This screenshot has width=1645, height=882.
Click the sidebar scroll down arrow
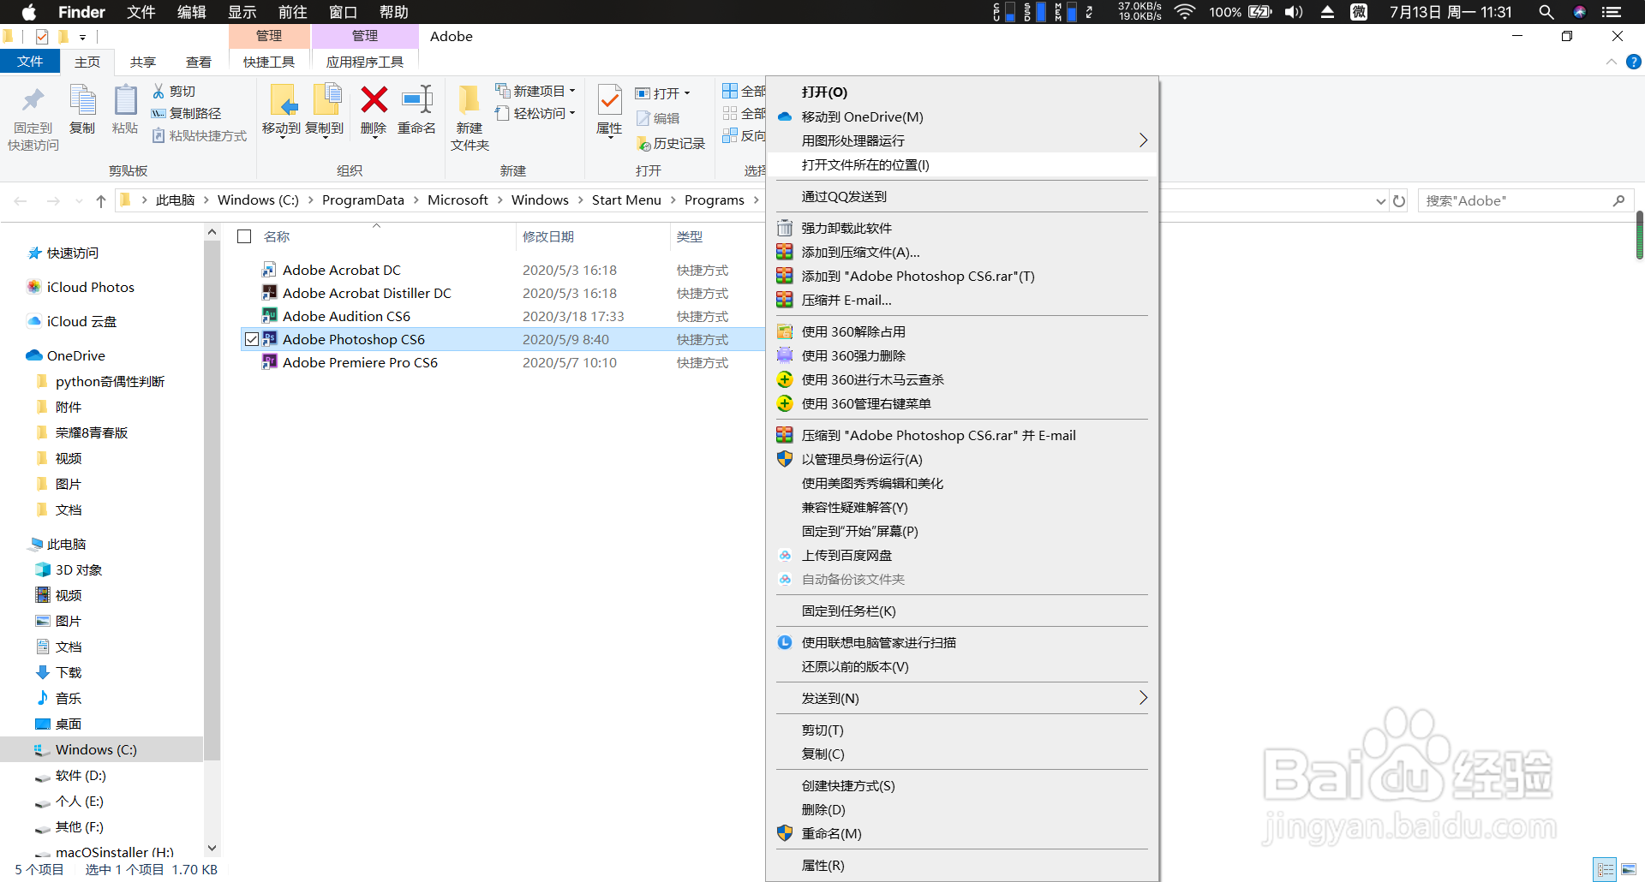click(x=212, y=849)
